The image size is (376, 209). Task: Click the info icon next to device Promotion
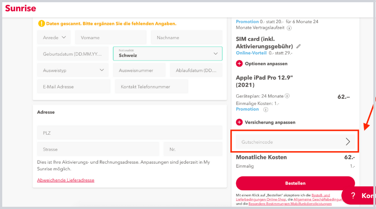(x=266, y=109)
